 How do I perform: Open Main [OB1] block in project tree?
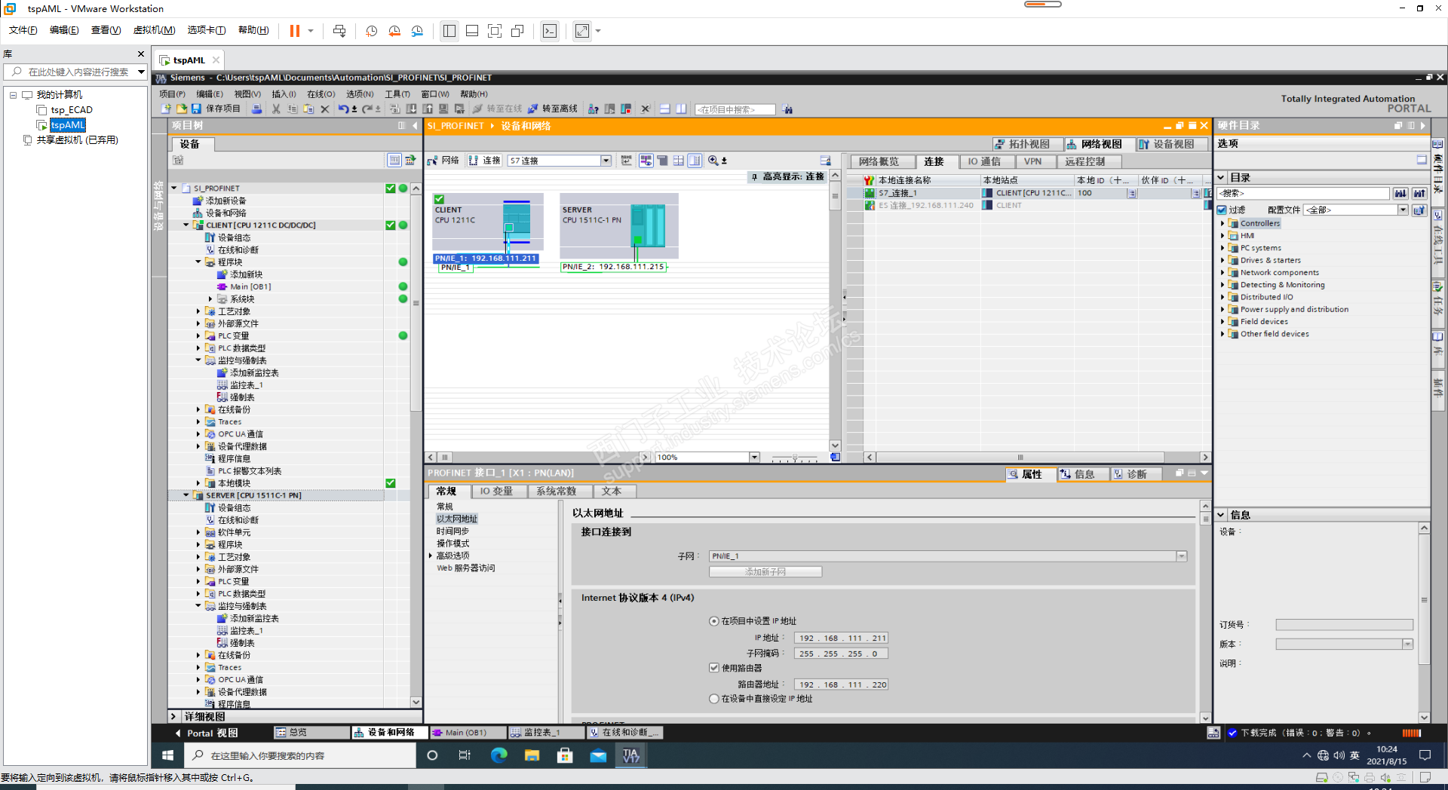(x=250, y=286)
